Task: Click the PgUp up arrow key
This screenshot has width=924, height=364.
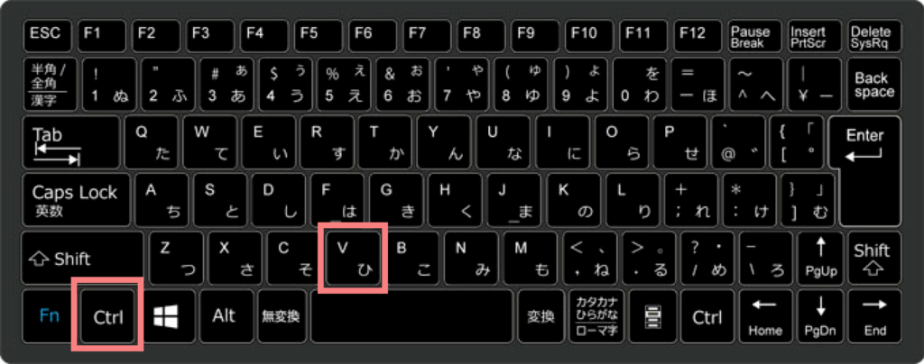Action: click(820, 258)
